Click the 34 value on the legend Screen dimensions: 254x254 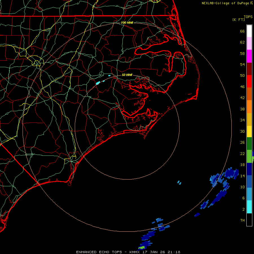click(x=242, y=120)
